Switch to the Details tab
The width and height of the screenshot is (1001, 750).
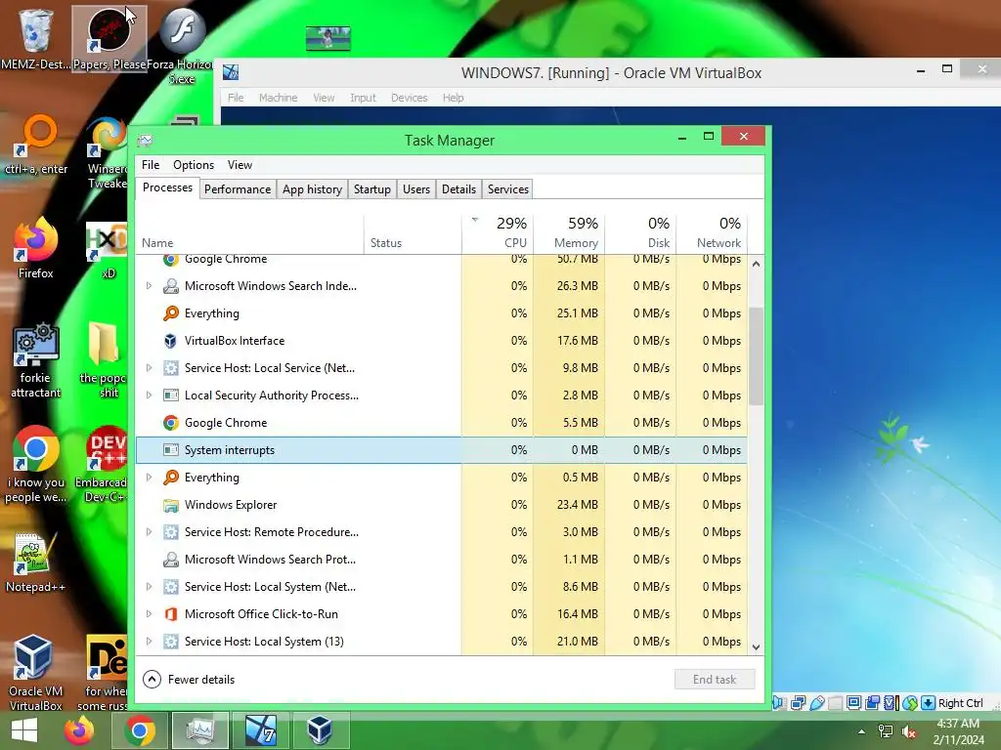(458, 189)
